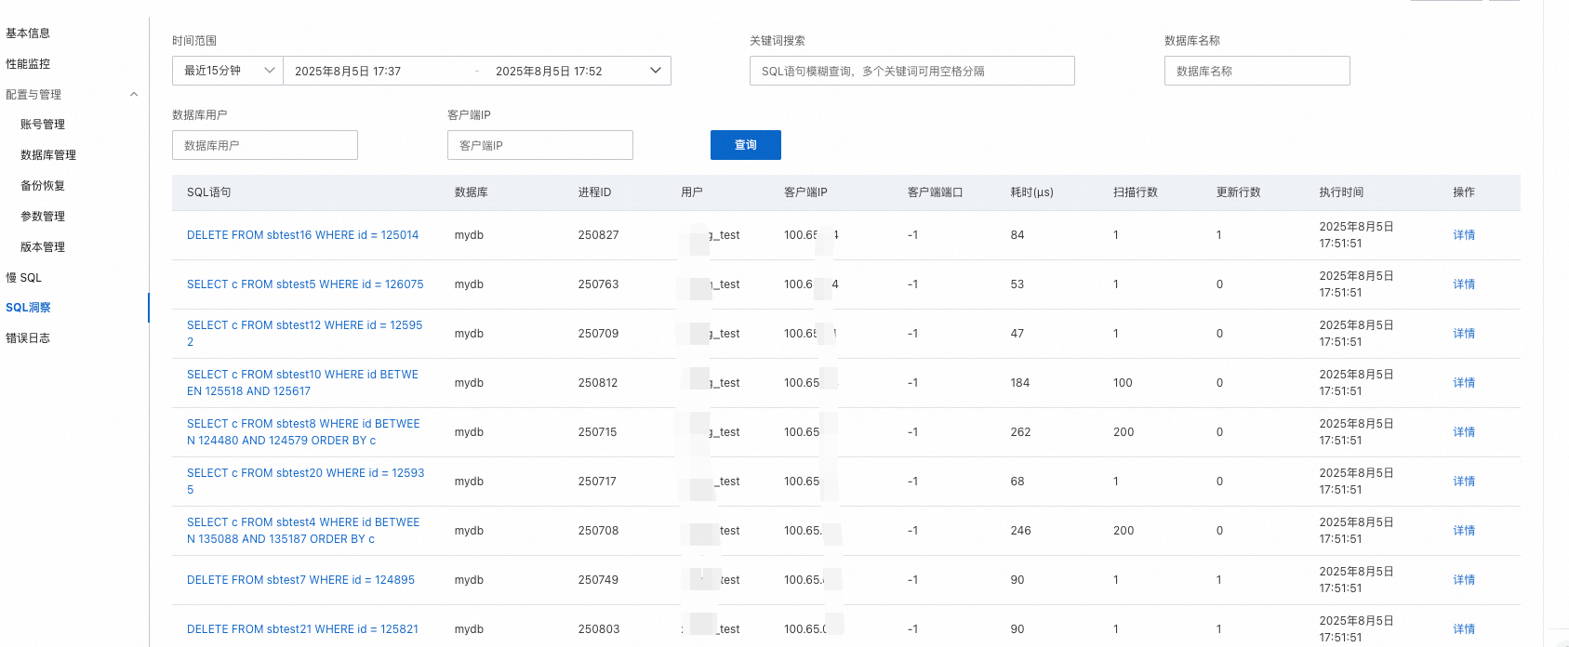Open DELETE FROM sbtest7 statement link
This screenshot has width=1569, height=647.
point(301,580)
